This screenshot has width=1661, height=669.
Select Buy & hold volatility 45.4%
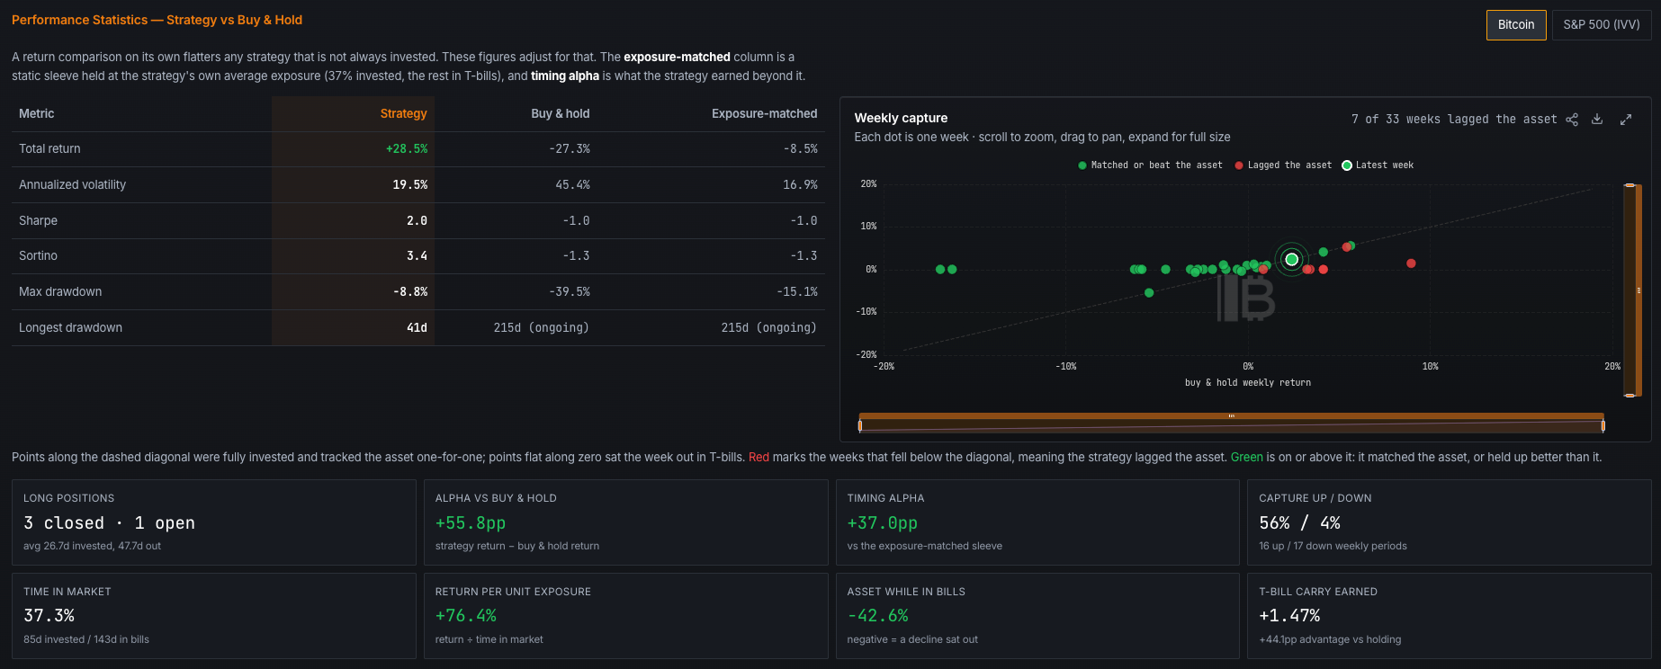pos(573,184)
